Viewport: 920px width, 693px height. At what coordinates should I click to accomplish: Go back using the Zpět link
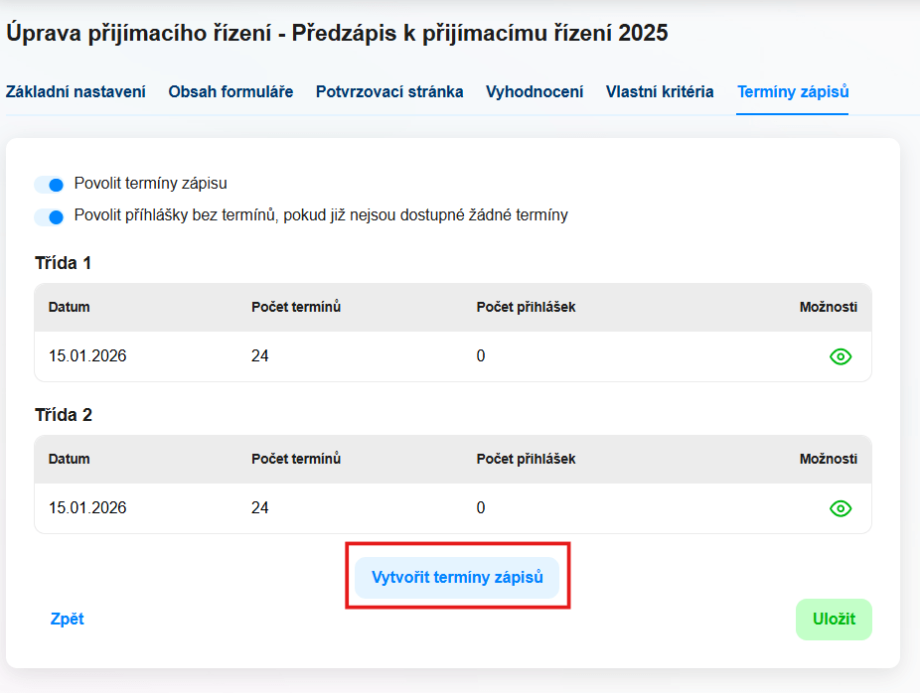[68, 620]
